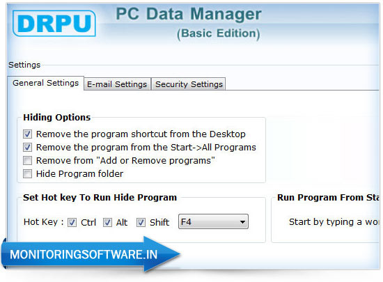Enable Remove from "Add or Remove programs"
This screenshot has height=282, width=383.
[x=27, y=160]
